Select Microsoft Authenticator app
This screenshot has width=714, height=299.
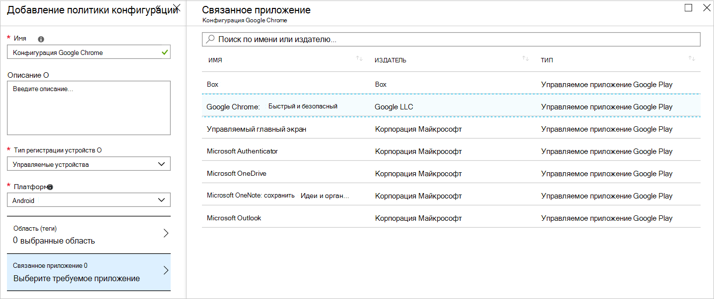451,150
